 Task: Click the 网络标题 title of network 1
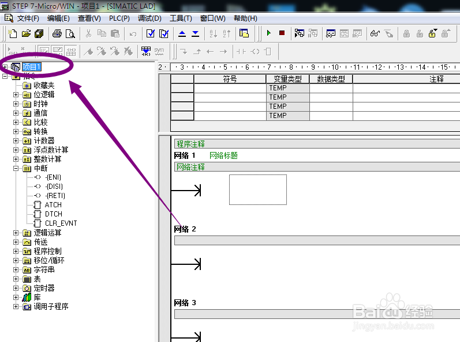click(223, 155)
